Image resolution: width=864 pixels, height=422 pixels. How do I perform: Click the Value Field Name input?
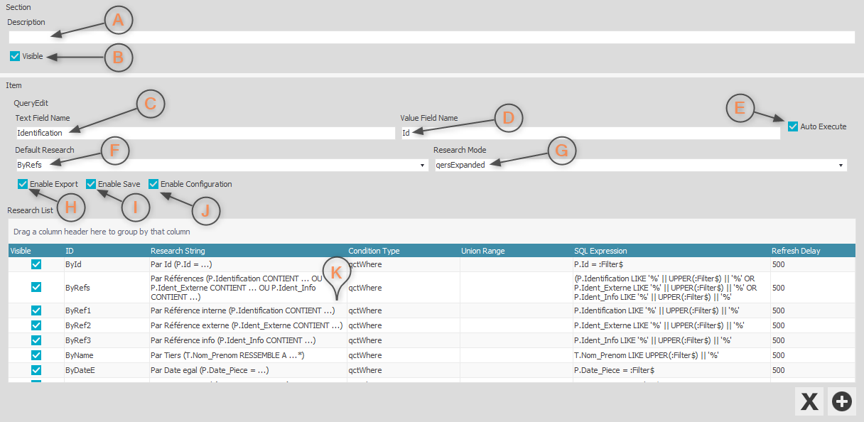590,133
